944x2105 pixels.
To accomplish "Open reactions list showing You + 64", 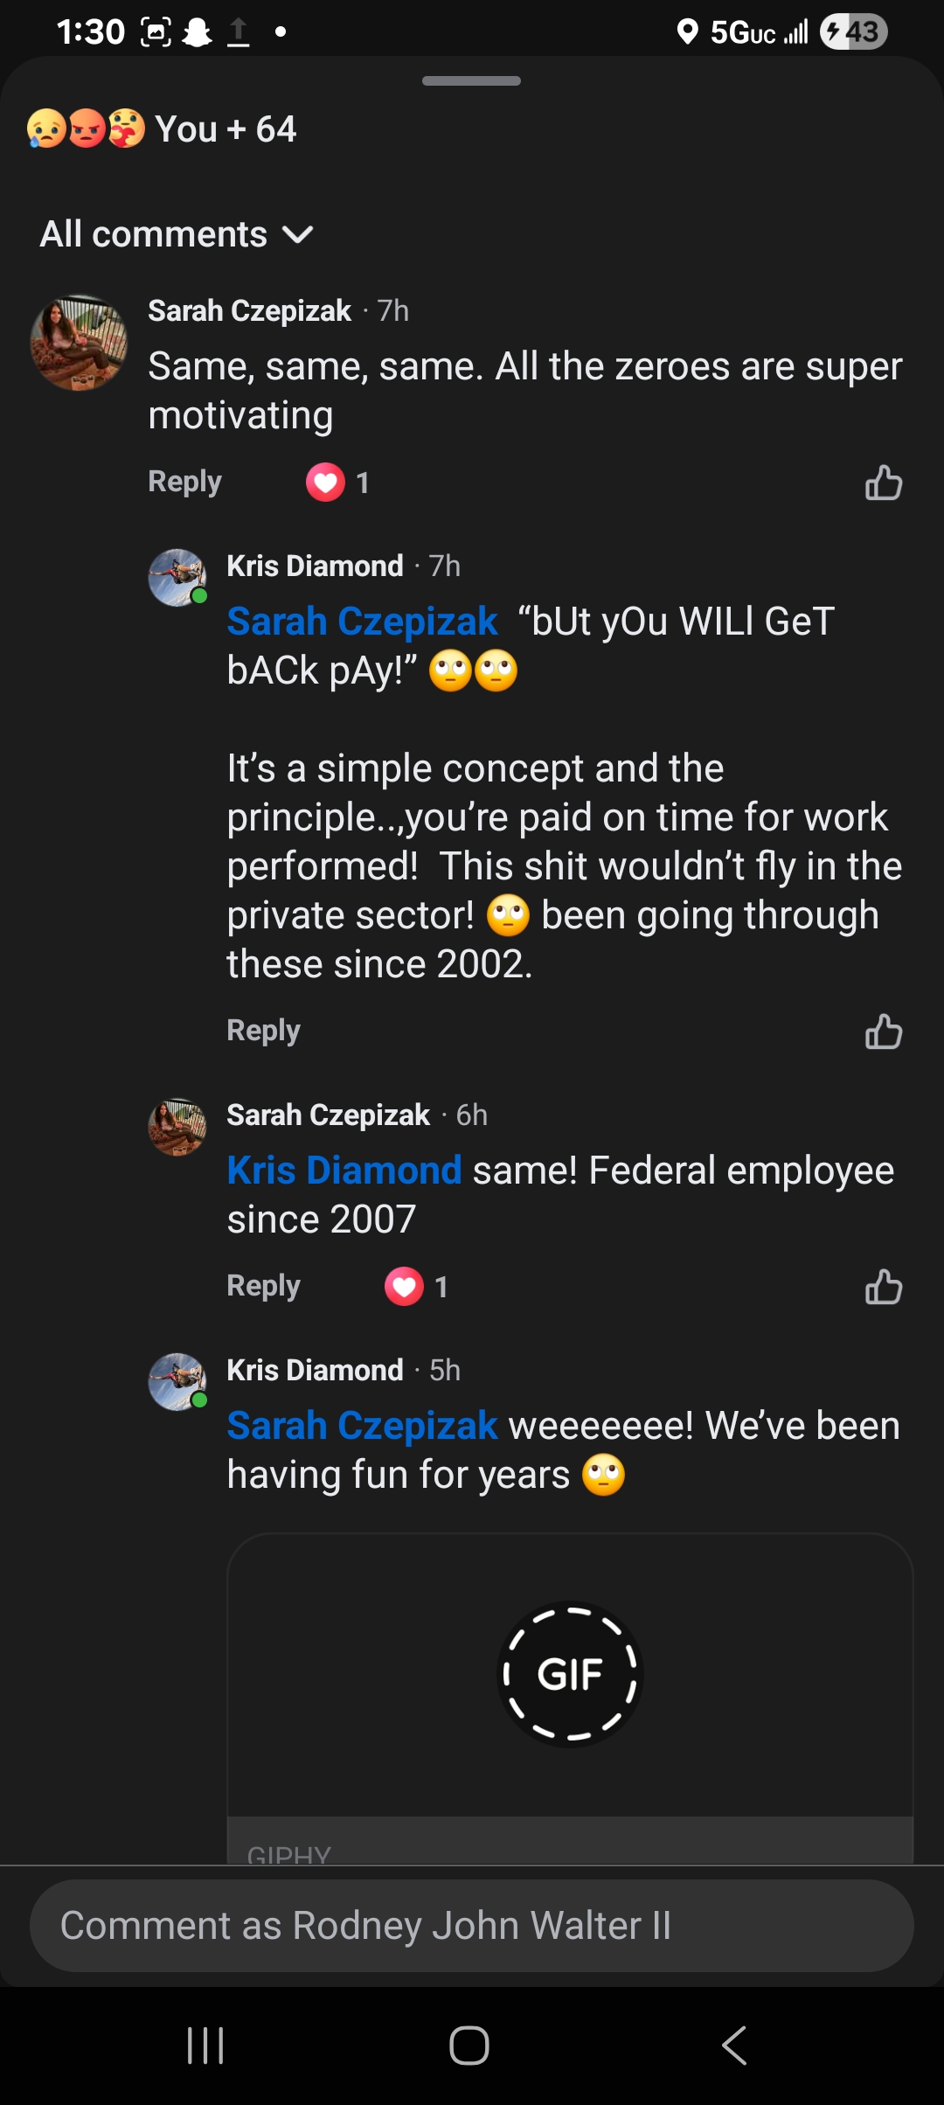I will pos(163,129).
